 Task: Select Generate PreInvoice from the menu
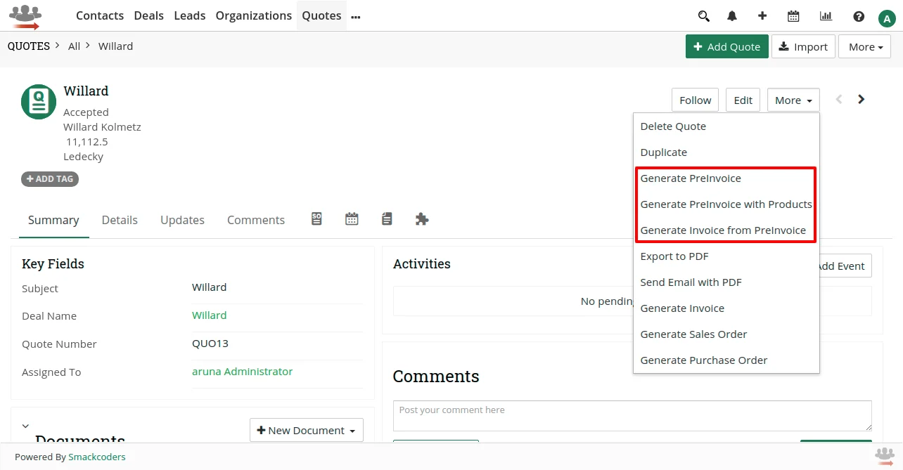[x=691, y=178]
